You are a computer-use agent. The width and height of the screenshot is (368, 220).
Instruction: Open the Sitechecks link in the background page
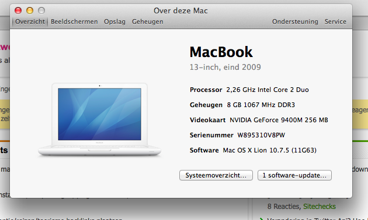pyautogui.click(x=319, y=207)
